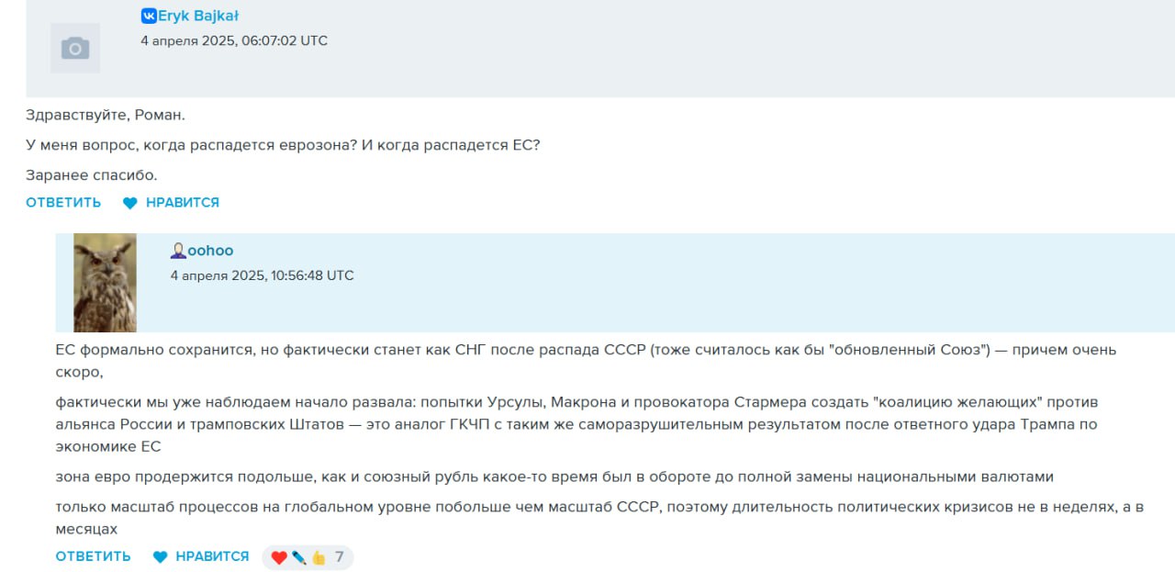Open the owl avatar of oohoo
The image size is (1175, 572).
105,283
